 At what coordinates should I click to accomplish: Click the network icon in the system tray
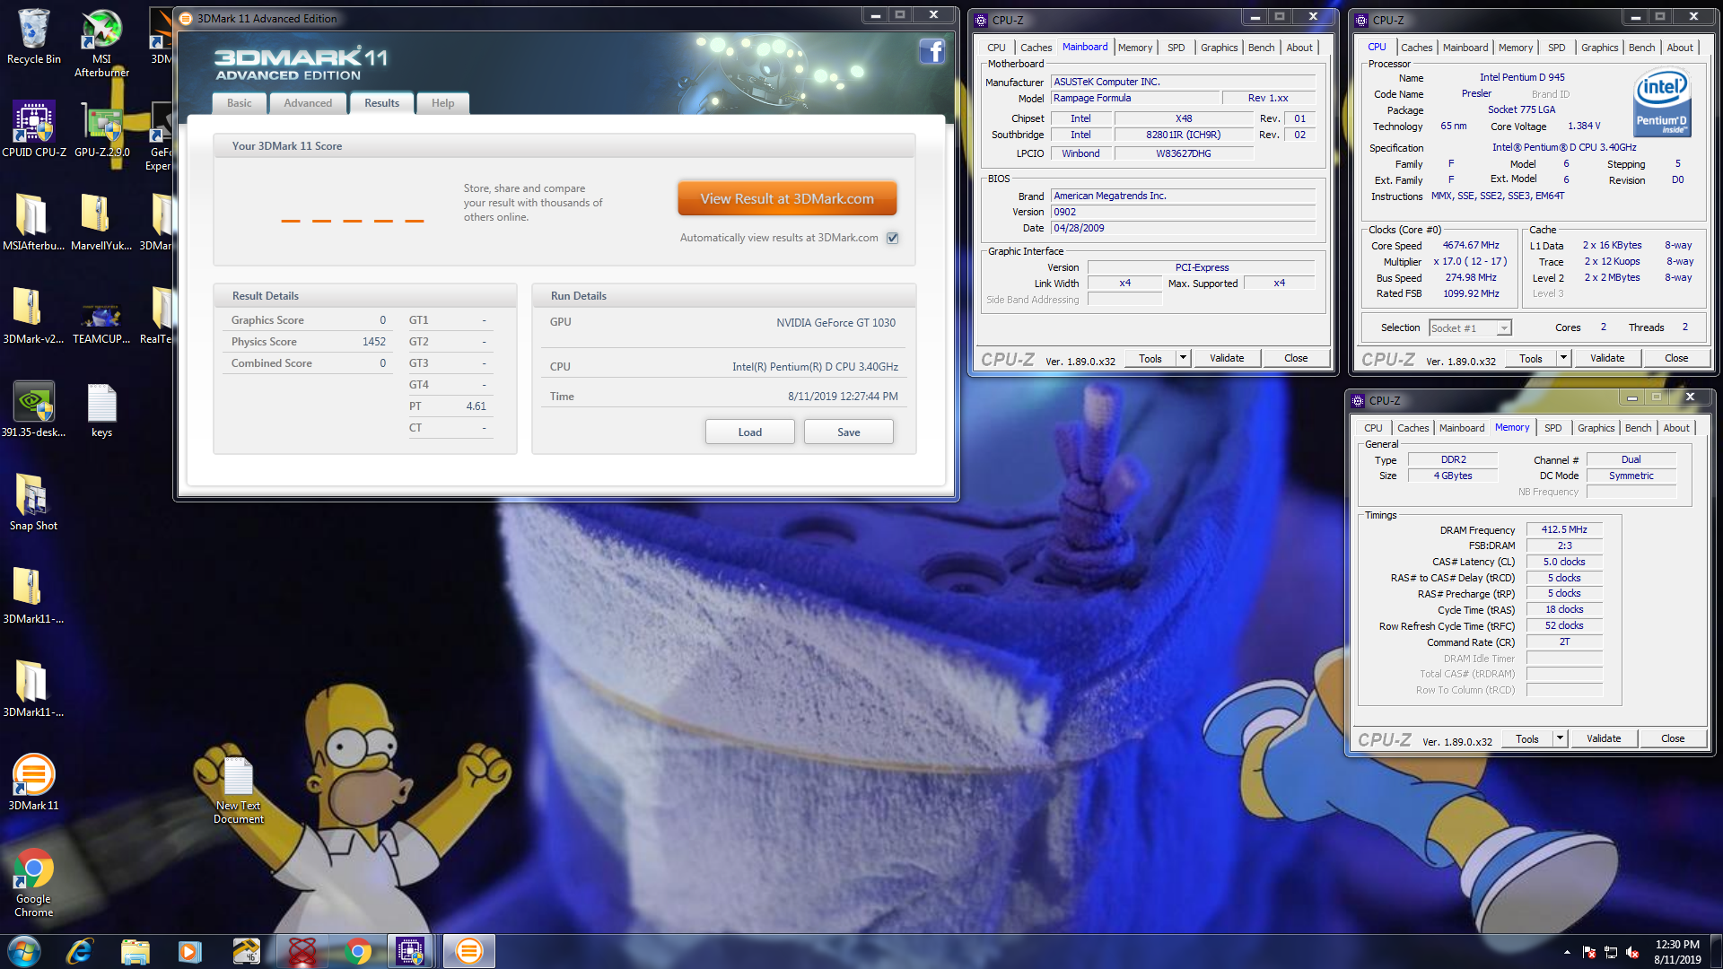pyautogui.click(x=1611, y=952)
